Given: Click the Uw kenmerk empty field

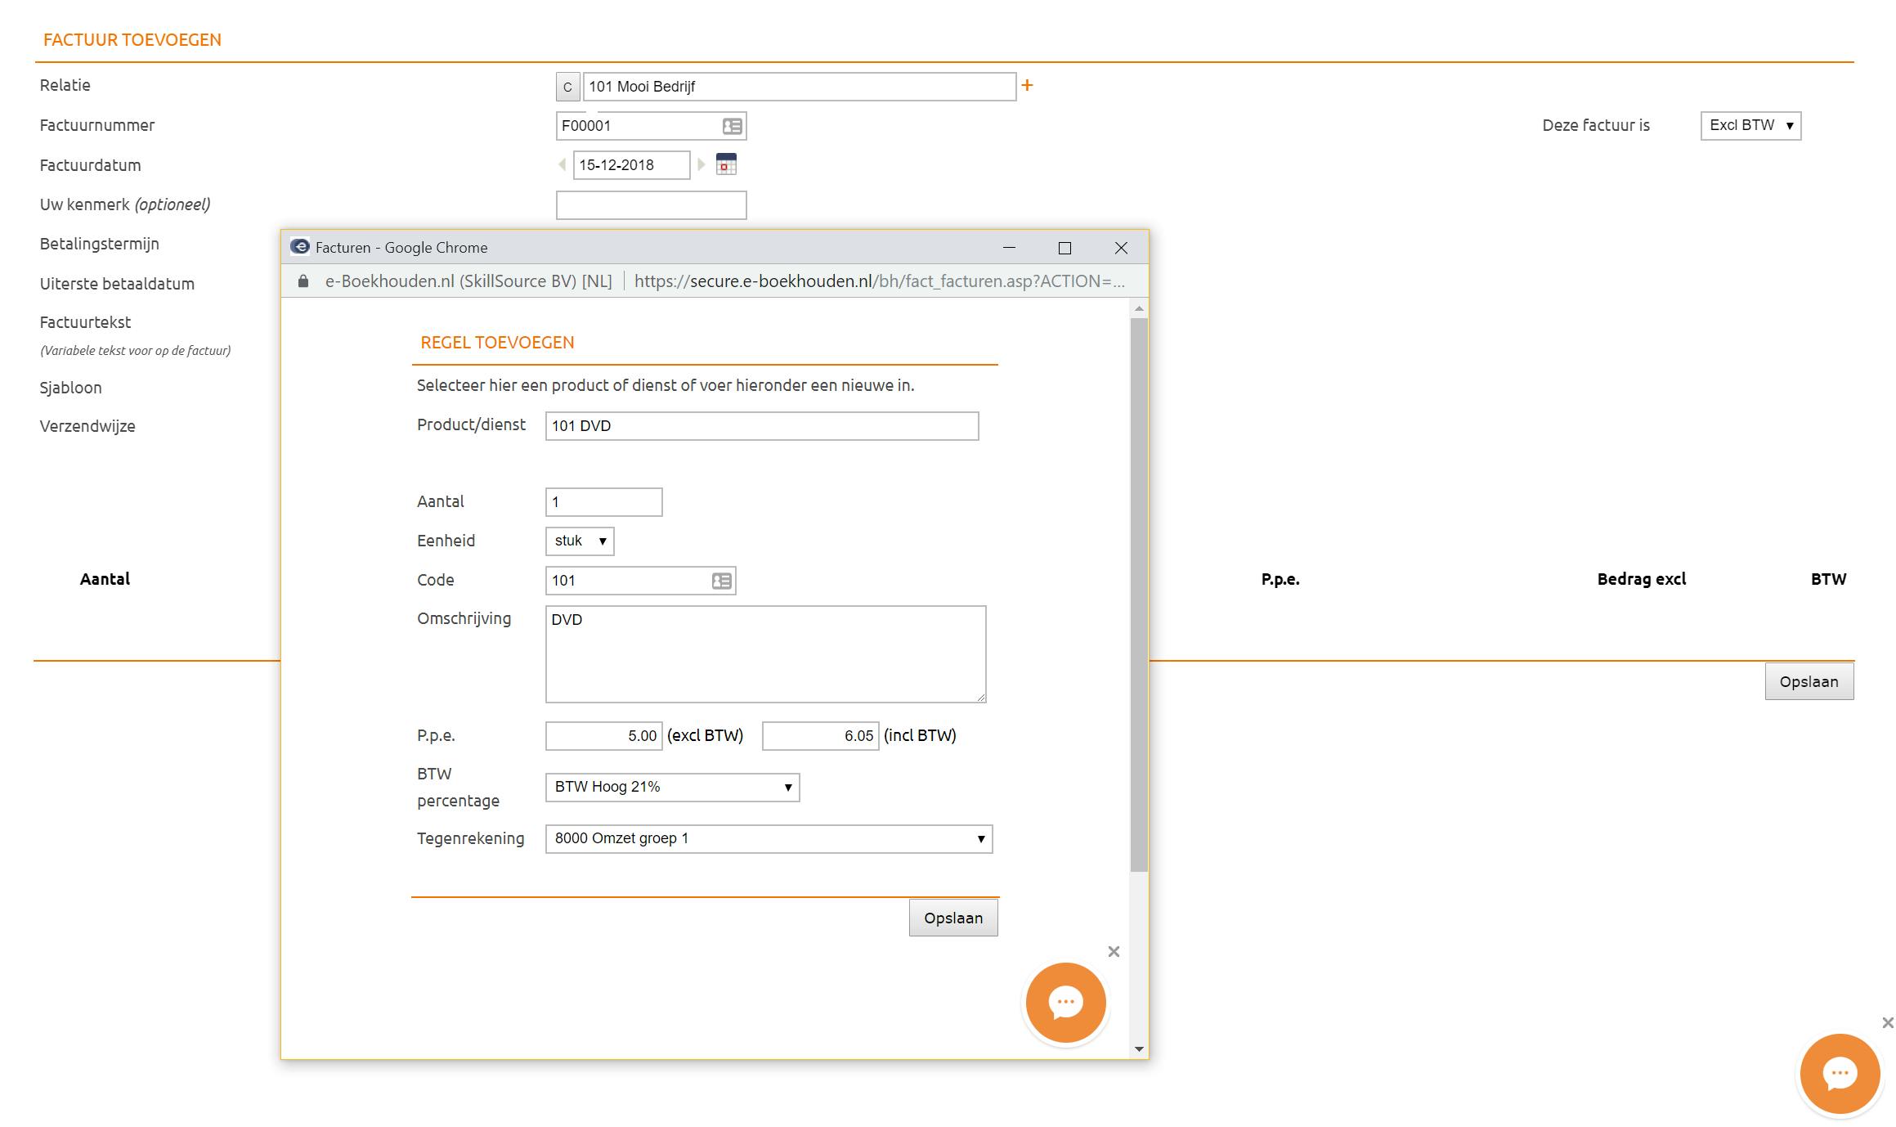Looking at the screenshot, I should tap(651, 205).
